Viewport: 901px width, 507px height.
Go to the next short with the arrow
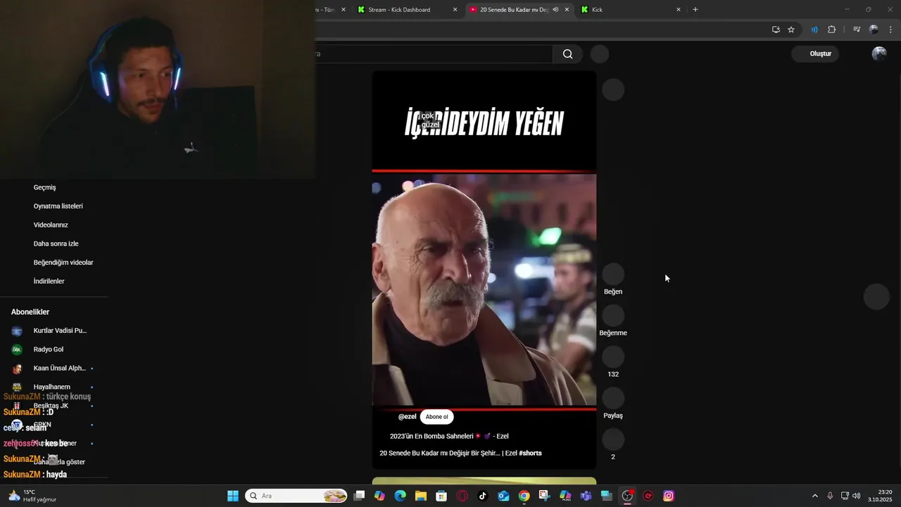point(876,296)
